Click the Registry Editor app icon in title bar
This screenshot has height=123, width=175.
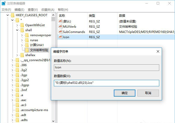[x=3, y=3]
